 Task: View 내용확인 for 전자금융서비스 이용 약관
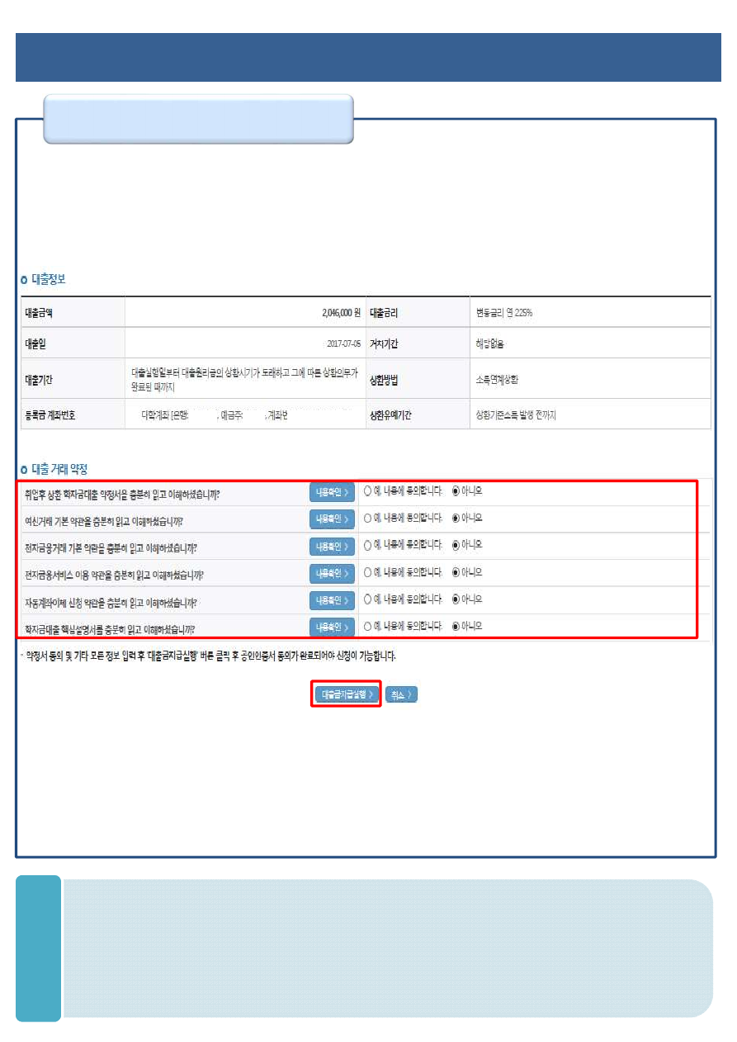tap(332, 573)
